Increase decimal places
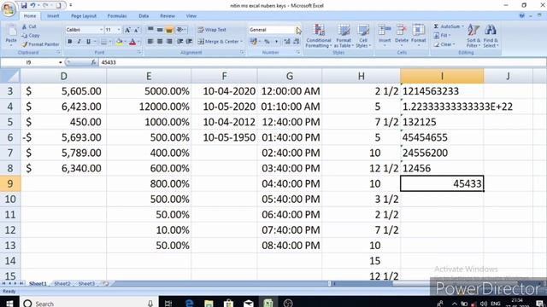This screenshot has width=547, height=307. [287, 42]
